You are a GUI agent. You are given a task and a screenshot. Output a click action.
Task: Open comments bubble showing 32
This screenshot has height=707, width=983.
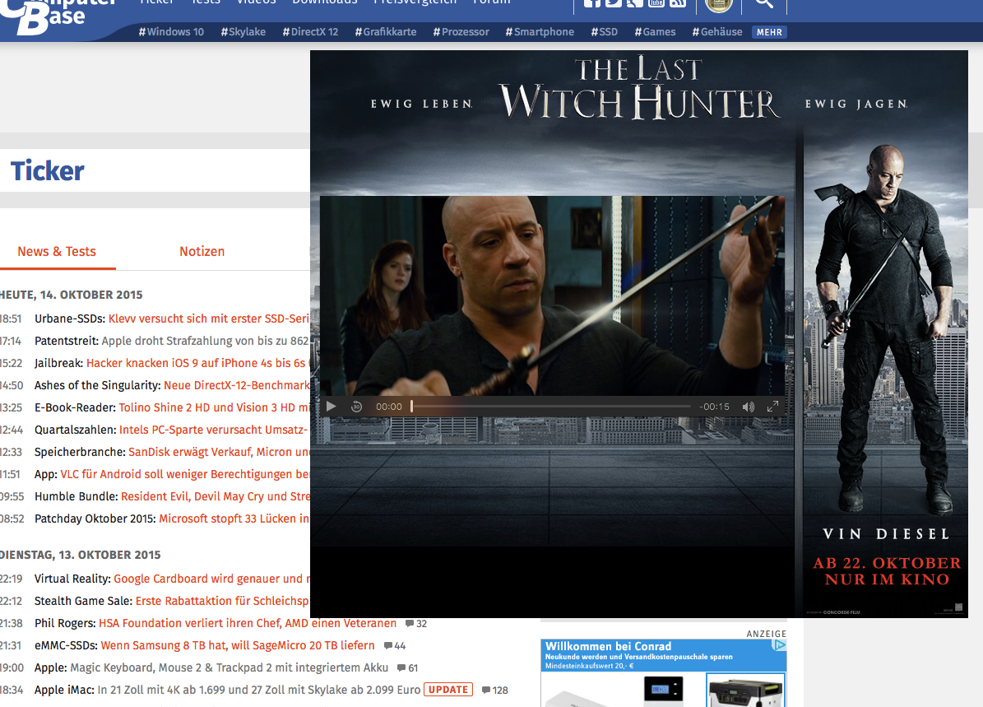tap(415, 624)
